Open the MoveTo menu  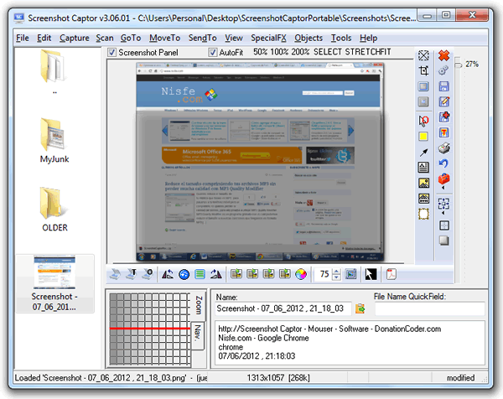(x=164, y=38)
